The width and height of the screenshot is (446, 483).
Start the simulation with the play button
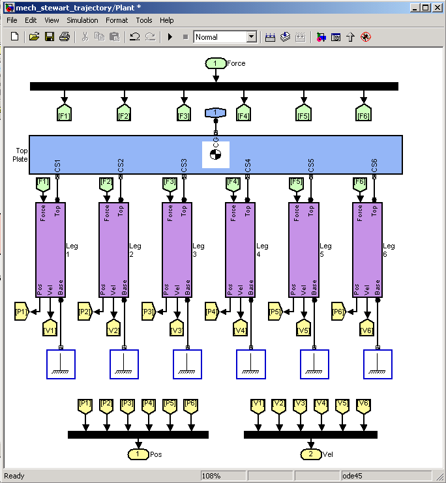click(170, 37)
